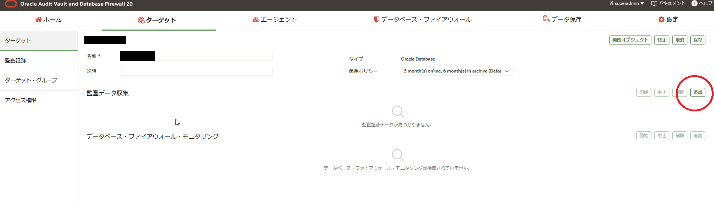Switch to the エージェント tab

275,19
